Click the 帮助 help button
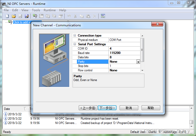The height and width of the screenshot is (136, 196). (x=151, y=108)
